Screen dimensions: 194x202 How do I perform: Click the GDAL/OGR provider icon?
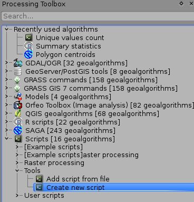coord(18,63)
